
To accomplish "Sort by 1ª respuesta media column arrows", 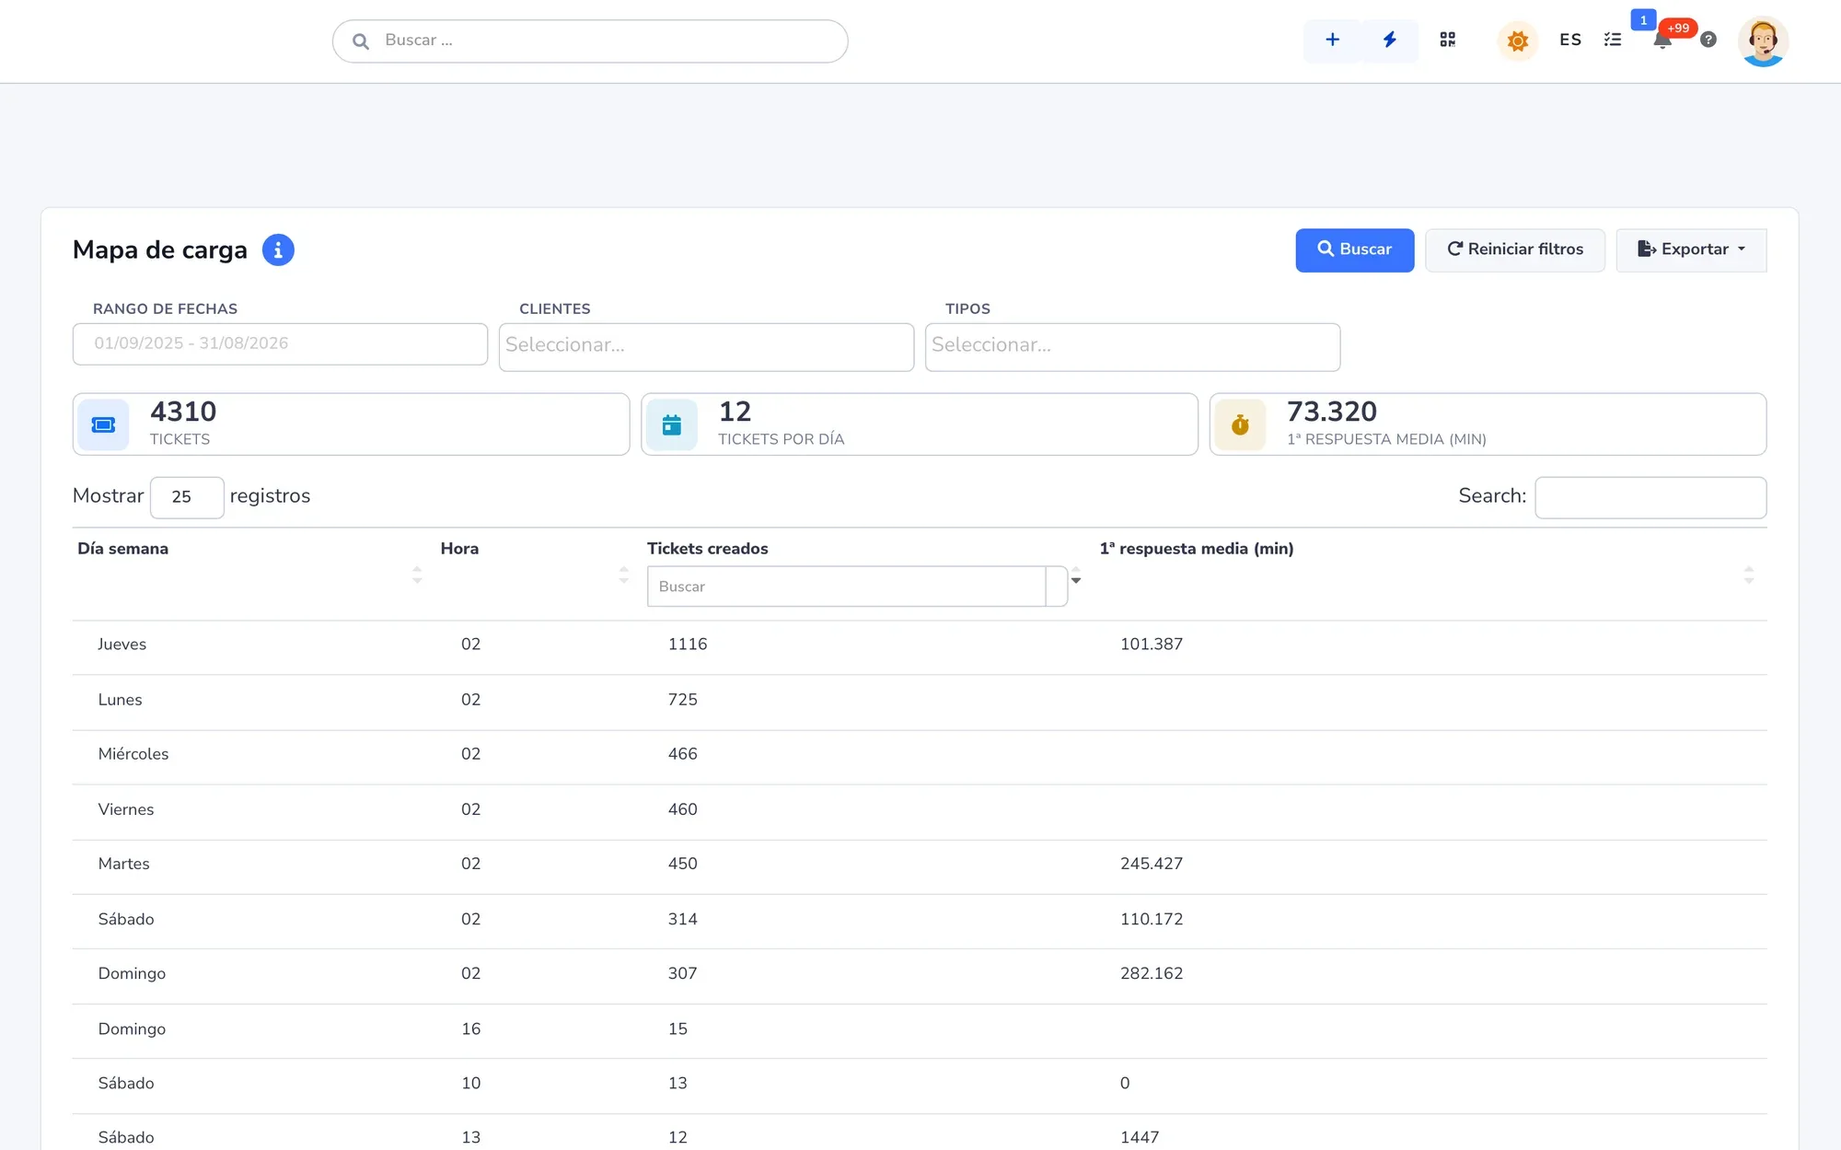I will coord(1748,575).
